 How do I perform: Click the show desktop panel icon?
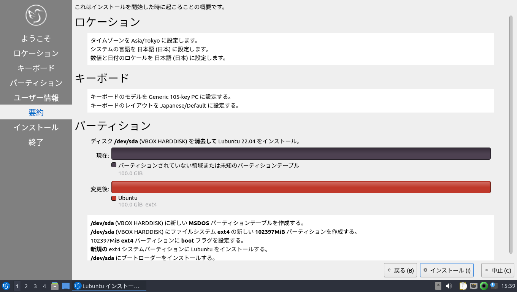coord(66,286)
